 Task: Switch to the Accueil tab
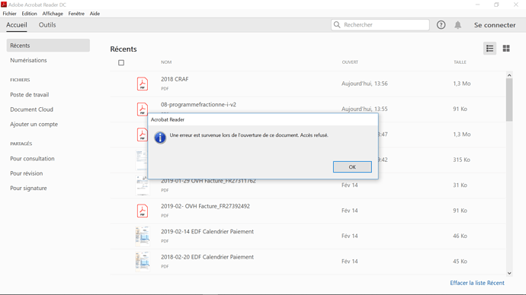click(x=17, y=25)
